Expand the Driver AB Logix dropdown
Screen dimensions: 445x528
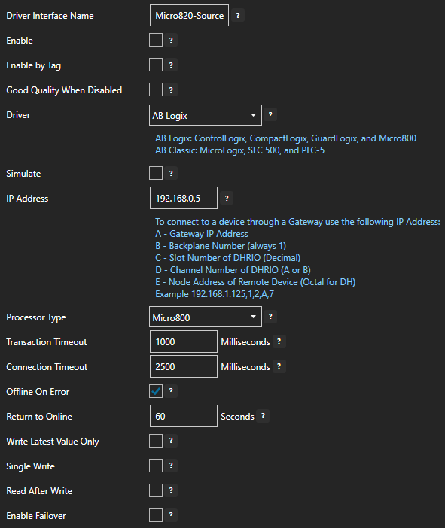(x=206, y=115)
